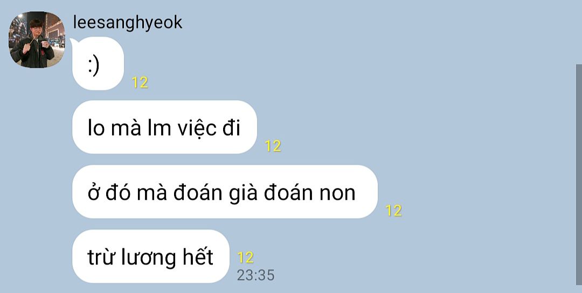Click unread count 12 beside "lo mà lm việc đi"

[273, 146]
